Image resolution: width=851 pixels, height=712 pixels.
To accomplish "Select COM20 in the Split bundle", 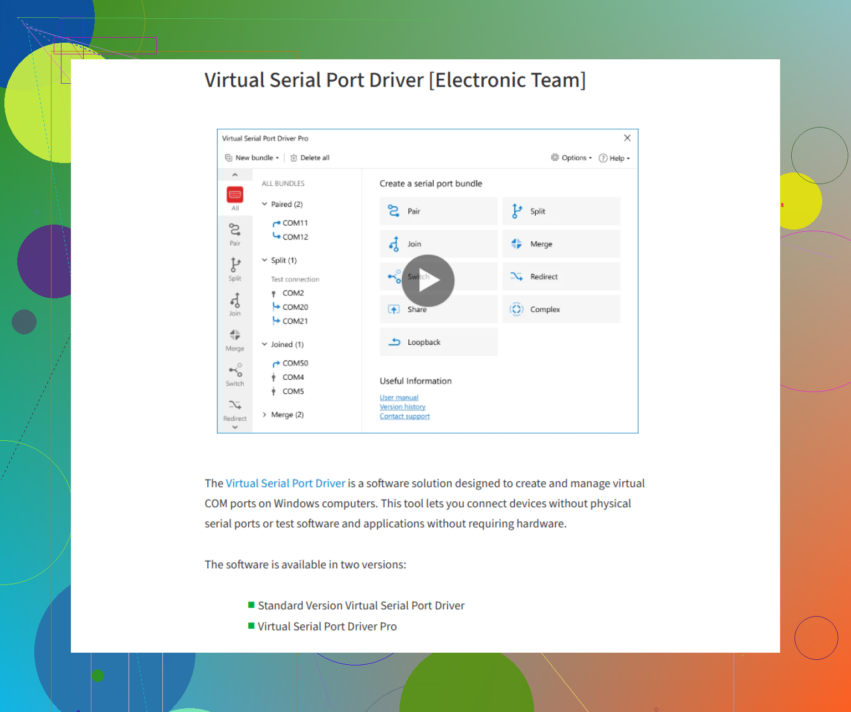I will coord(295,307).
